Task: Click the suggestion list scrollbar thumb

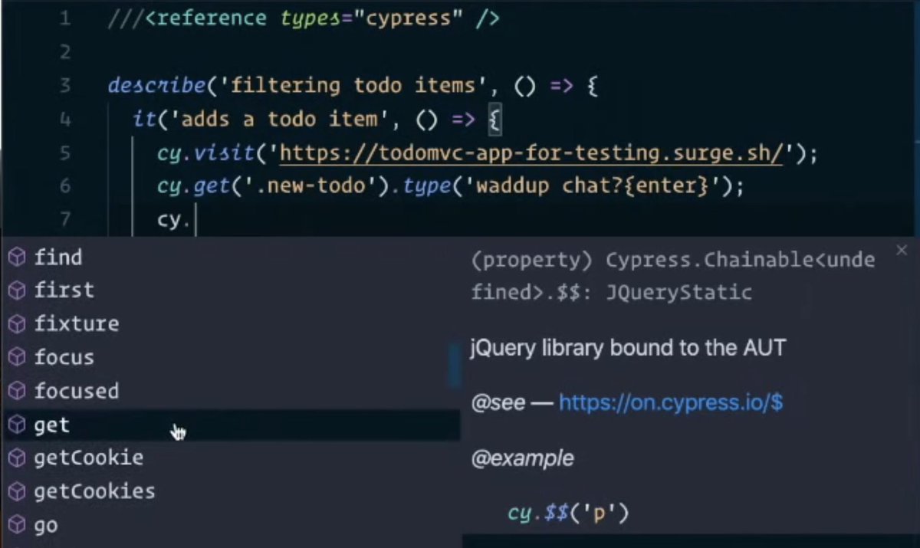Action: tap(455, 366)
